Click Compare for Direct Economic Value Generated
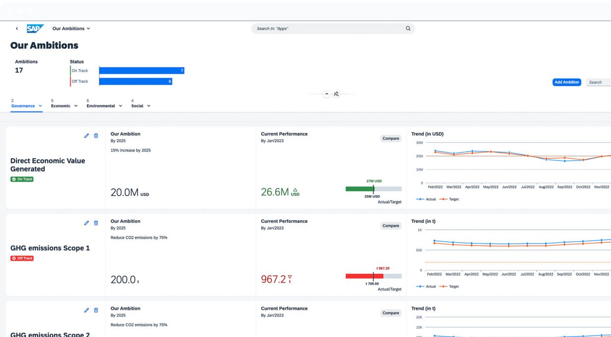Screen dimensions: 611x337 pyautogui.click(x=391, y=139)
